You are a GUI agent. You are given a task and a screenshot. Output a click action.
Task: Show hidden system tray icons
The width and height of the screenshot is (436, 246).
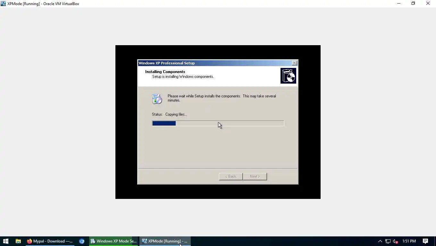pyautogui.click(x=380, y=241)
